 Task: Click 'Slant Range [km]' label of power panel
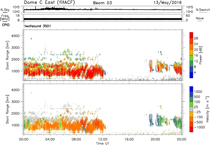click(7, 55)
